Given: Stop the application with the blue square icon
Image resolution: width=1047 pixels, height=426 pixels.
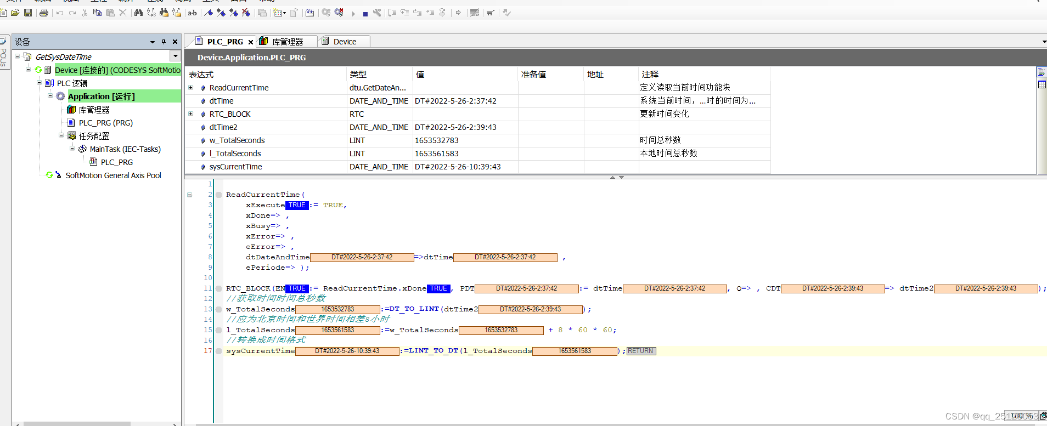Looking at the screenshot, I should click(365, 14).
